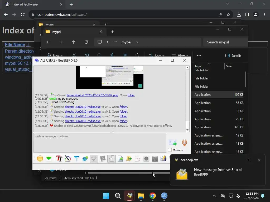
Task: Go back in the mypal Explorer window
Action: click(48, 42)
